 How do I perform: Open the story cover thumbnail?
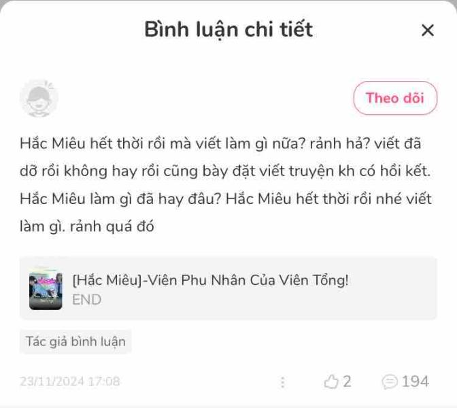(46, 288)
